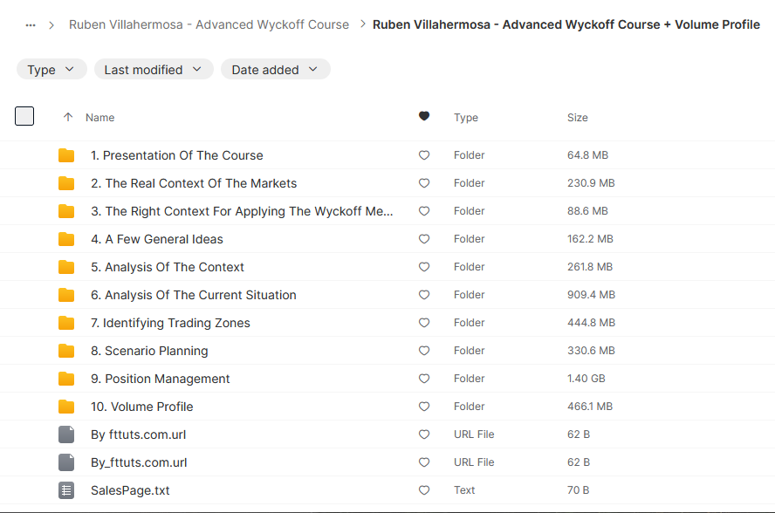Click the 230.9 MB size value
775x513 pixels.
(591, 183)
